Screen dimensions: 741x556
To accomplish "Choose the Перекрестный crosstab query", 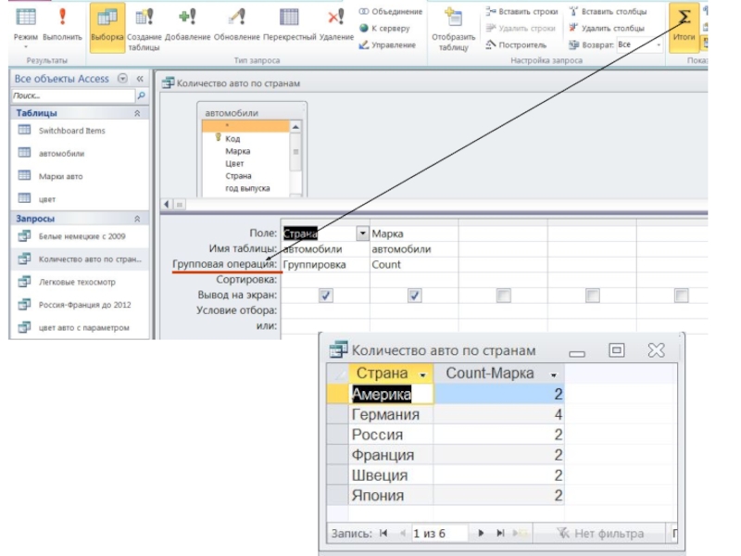I will point(289,25).
